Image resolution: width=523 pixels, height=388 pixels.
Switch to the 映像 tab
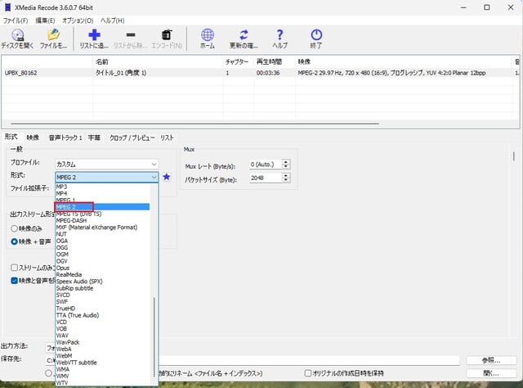33,138
